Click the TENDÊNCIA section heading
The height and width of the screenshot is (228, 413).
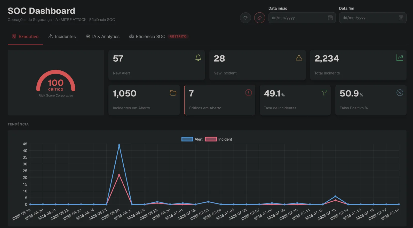click(18, 124)
